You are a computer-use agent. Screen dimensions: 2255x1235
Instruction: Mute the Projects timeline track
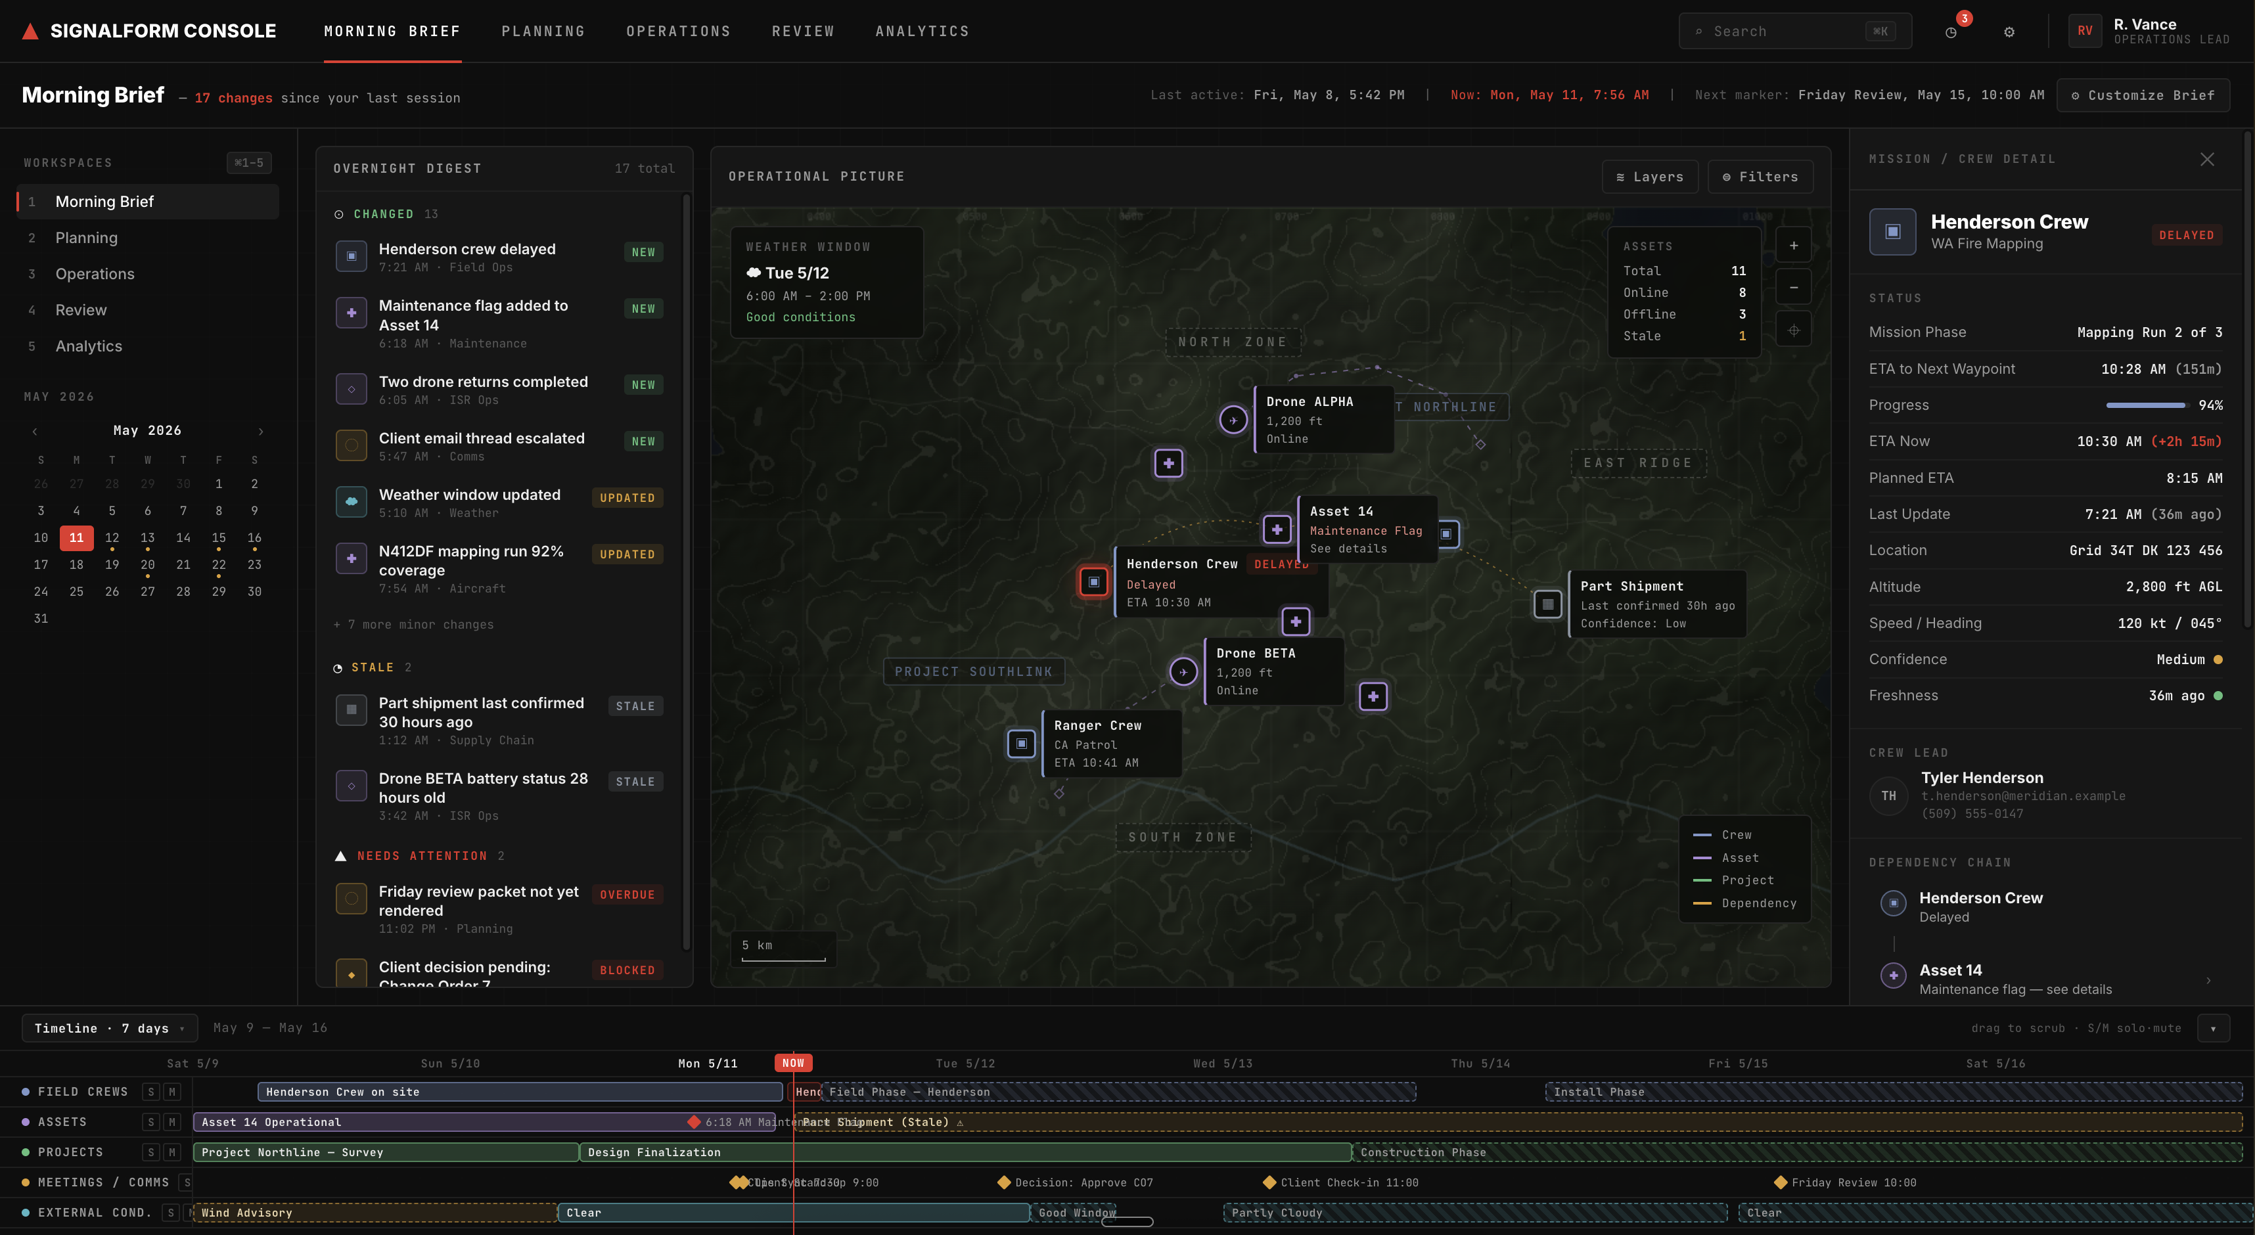172,1152
